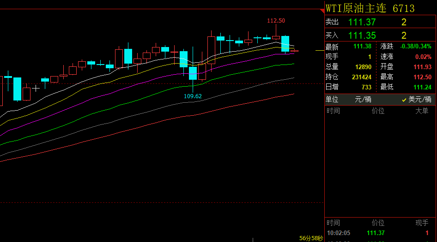
Task: Click the 大单 column header
Action: 422,111
